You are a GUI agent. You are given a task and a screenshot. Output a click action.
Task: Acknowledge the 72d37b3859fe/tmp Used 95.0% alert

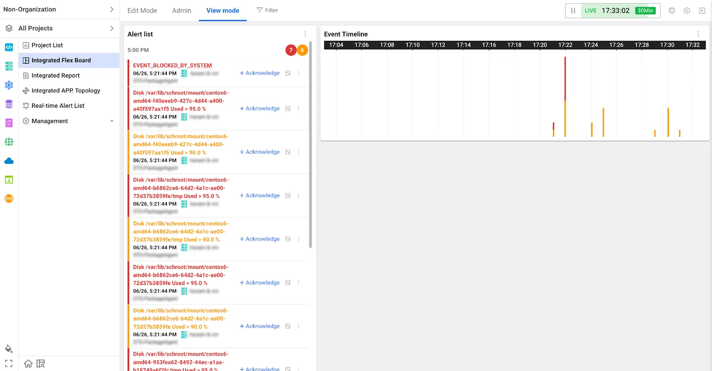259,196
